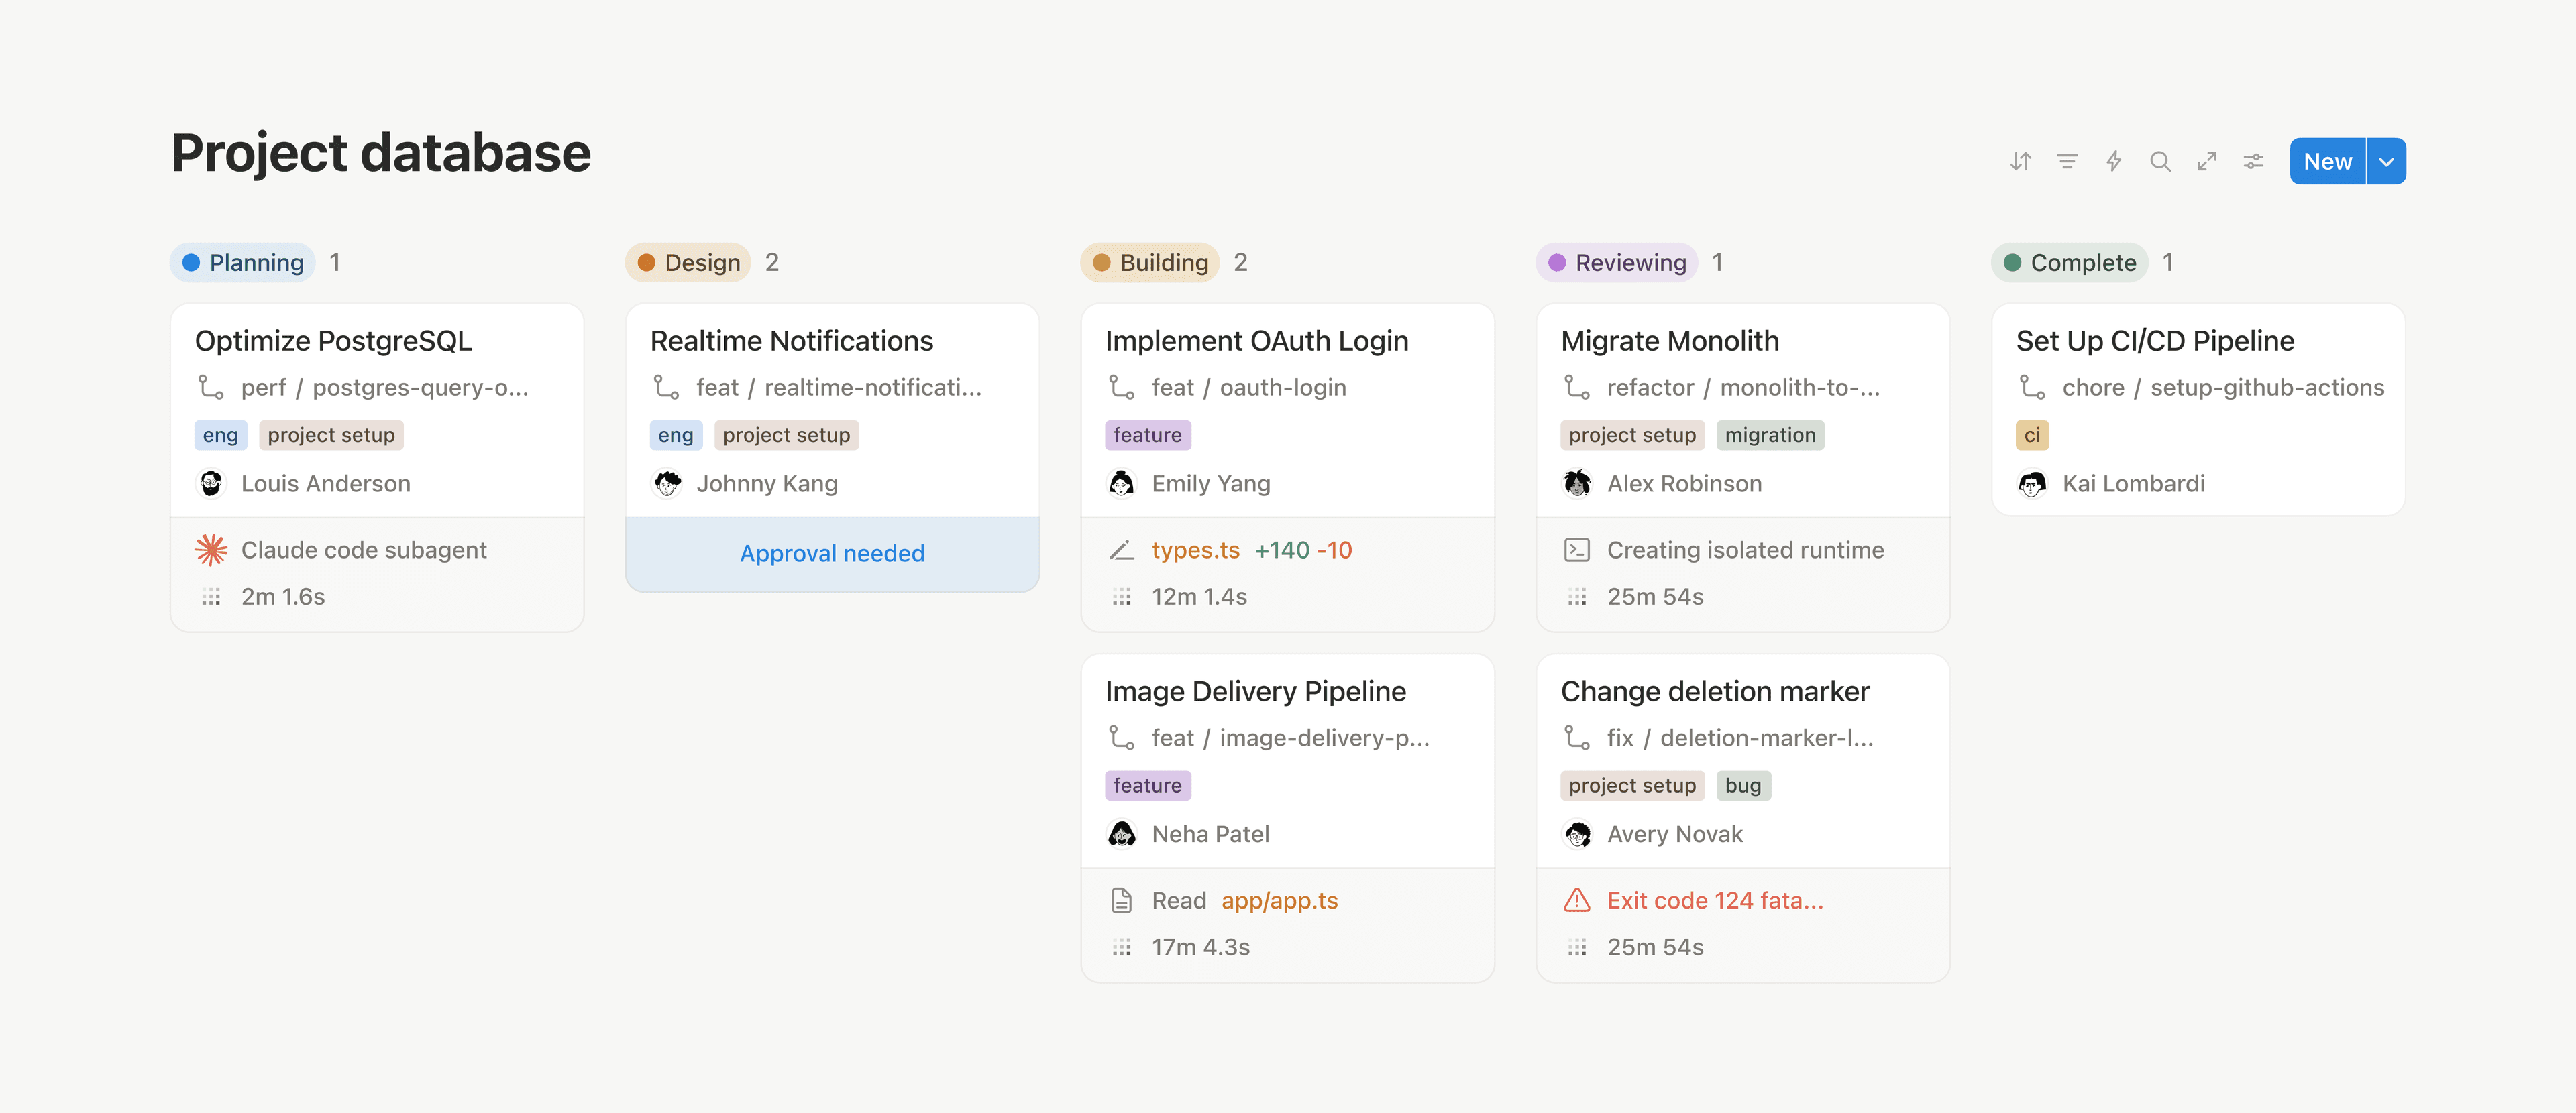Click the New button
2576x1113 pixels.
(x=2327, y=161)
